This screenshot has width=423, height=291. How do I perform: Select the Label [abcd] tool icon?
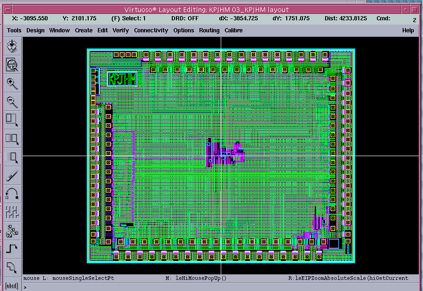(x=12, y=285)
